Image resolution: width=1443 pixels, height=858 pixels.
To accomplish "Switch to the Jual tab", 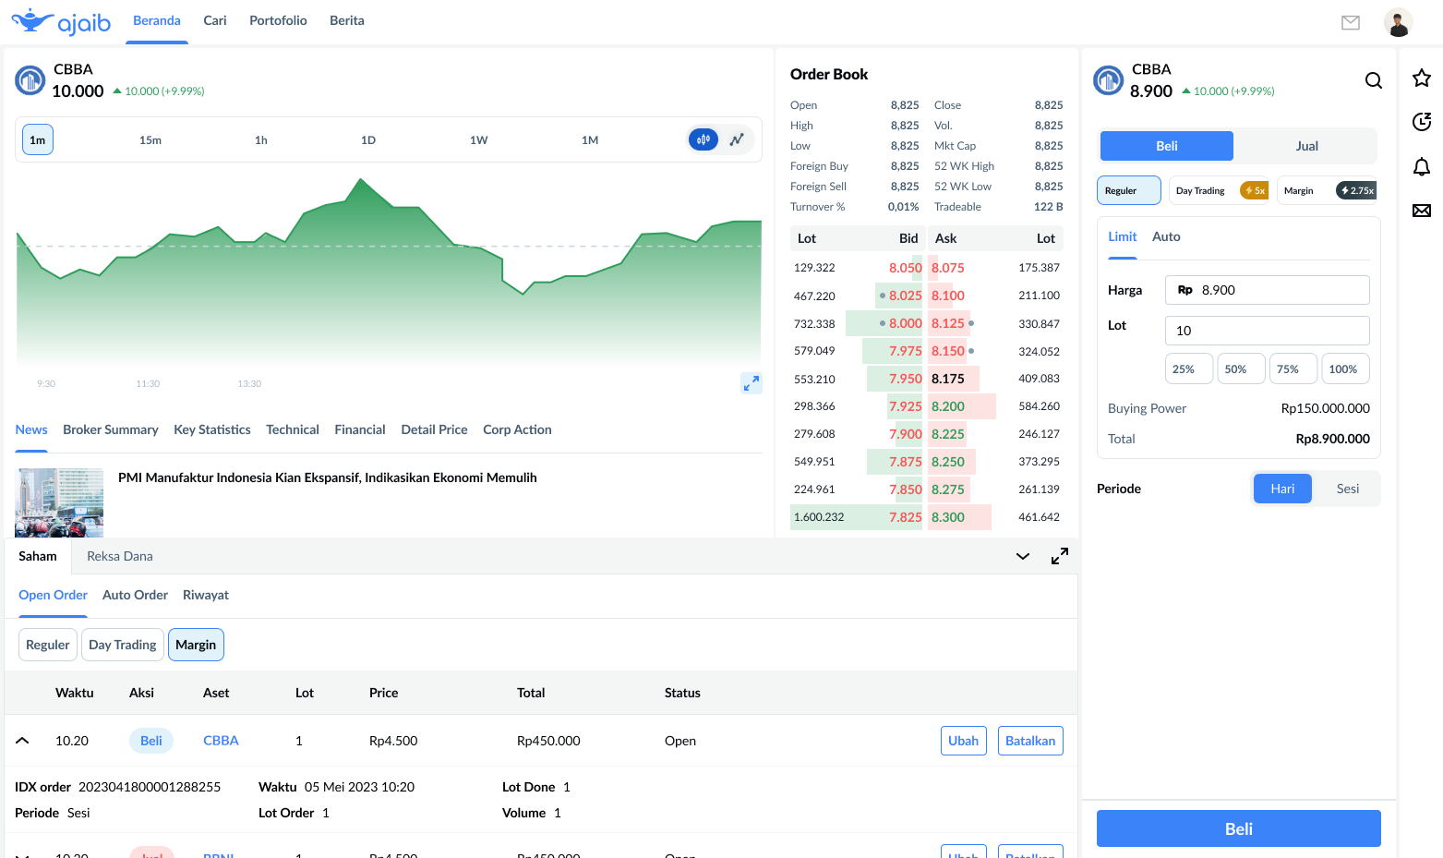I will pyautogui.click(x=1306, y=146).
